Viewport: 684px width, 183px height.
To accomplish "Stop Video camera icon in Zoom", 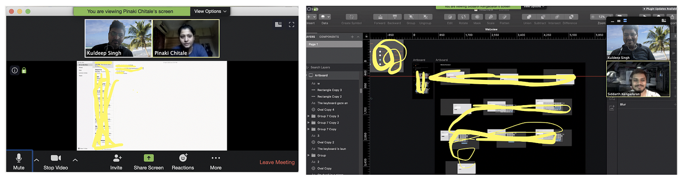I will tap(55, 158).
